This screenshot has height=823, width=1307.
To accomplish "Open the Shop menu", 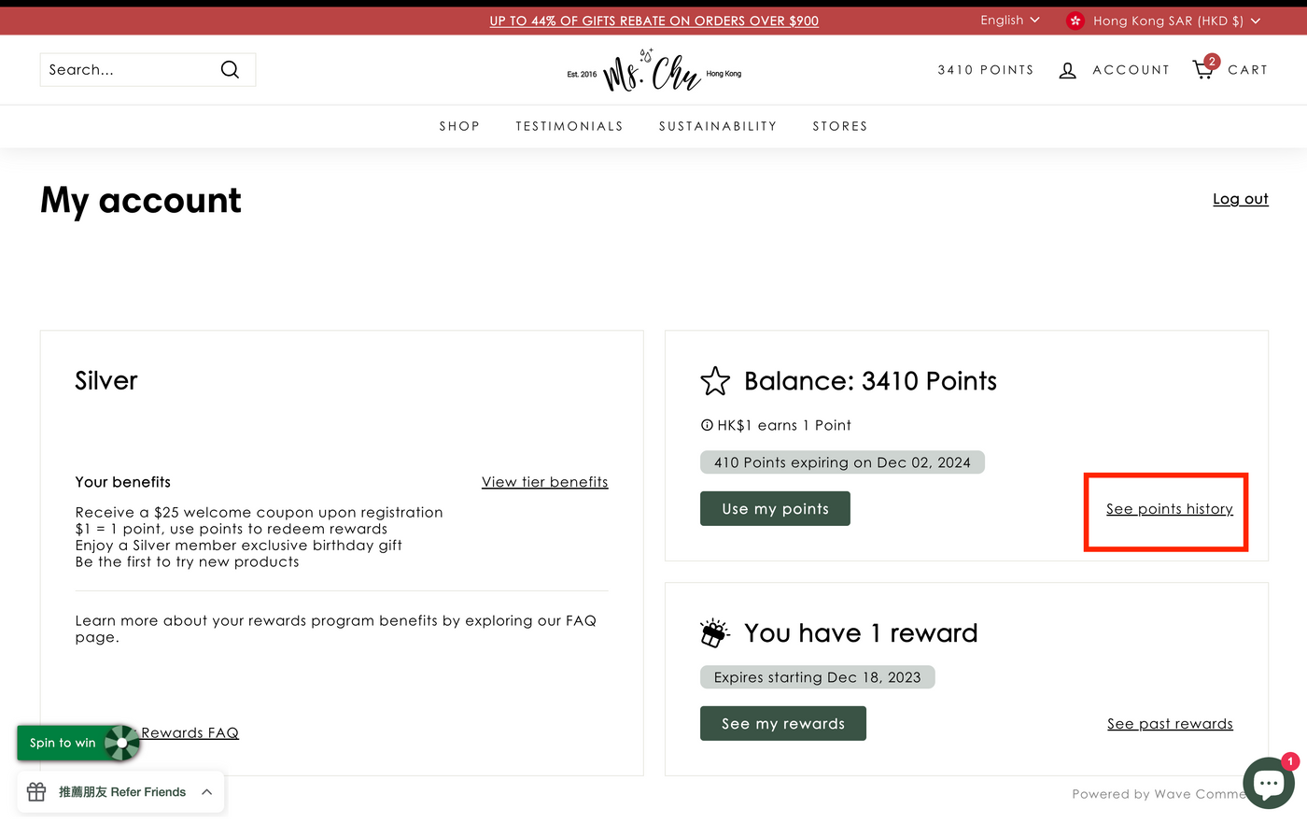I will coord(459,126).
